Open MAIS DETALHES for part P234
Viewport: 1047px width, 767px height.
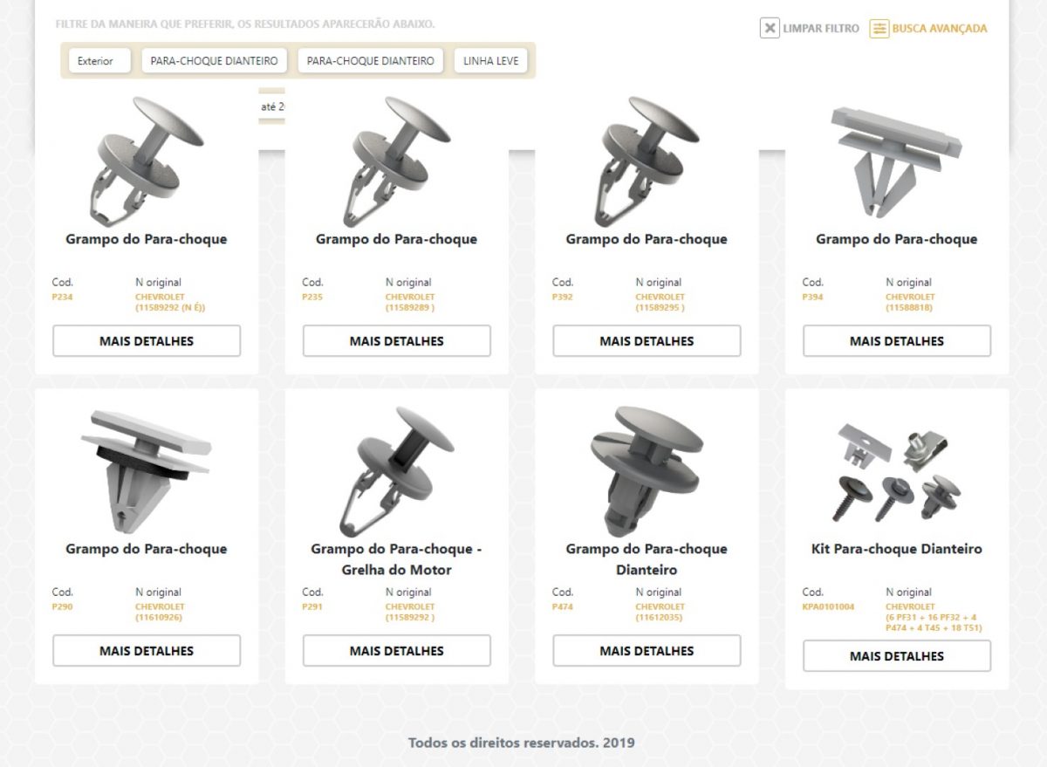pos(148,340)
